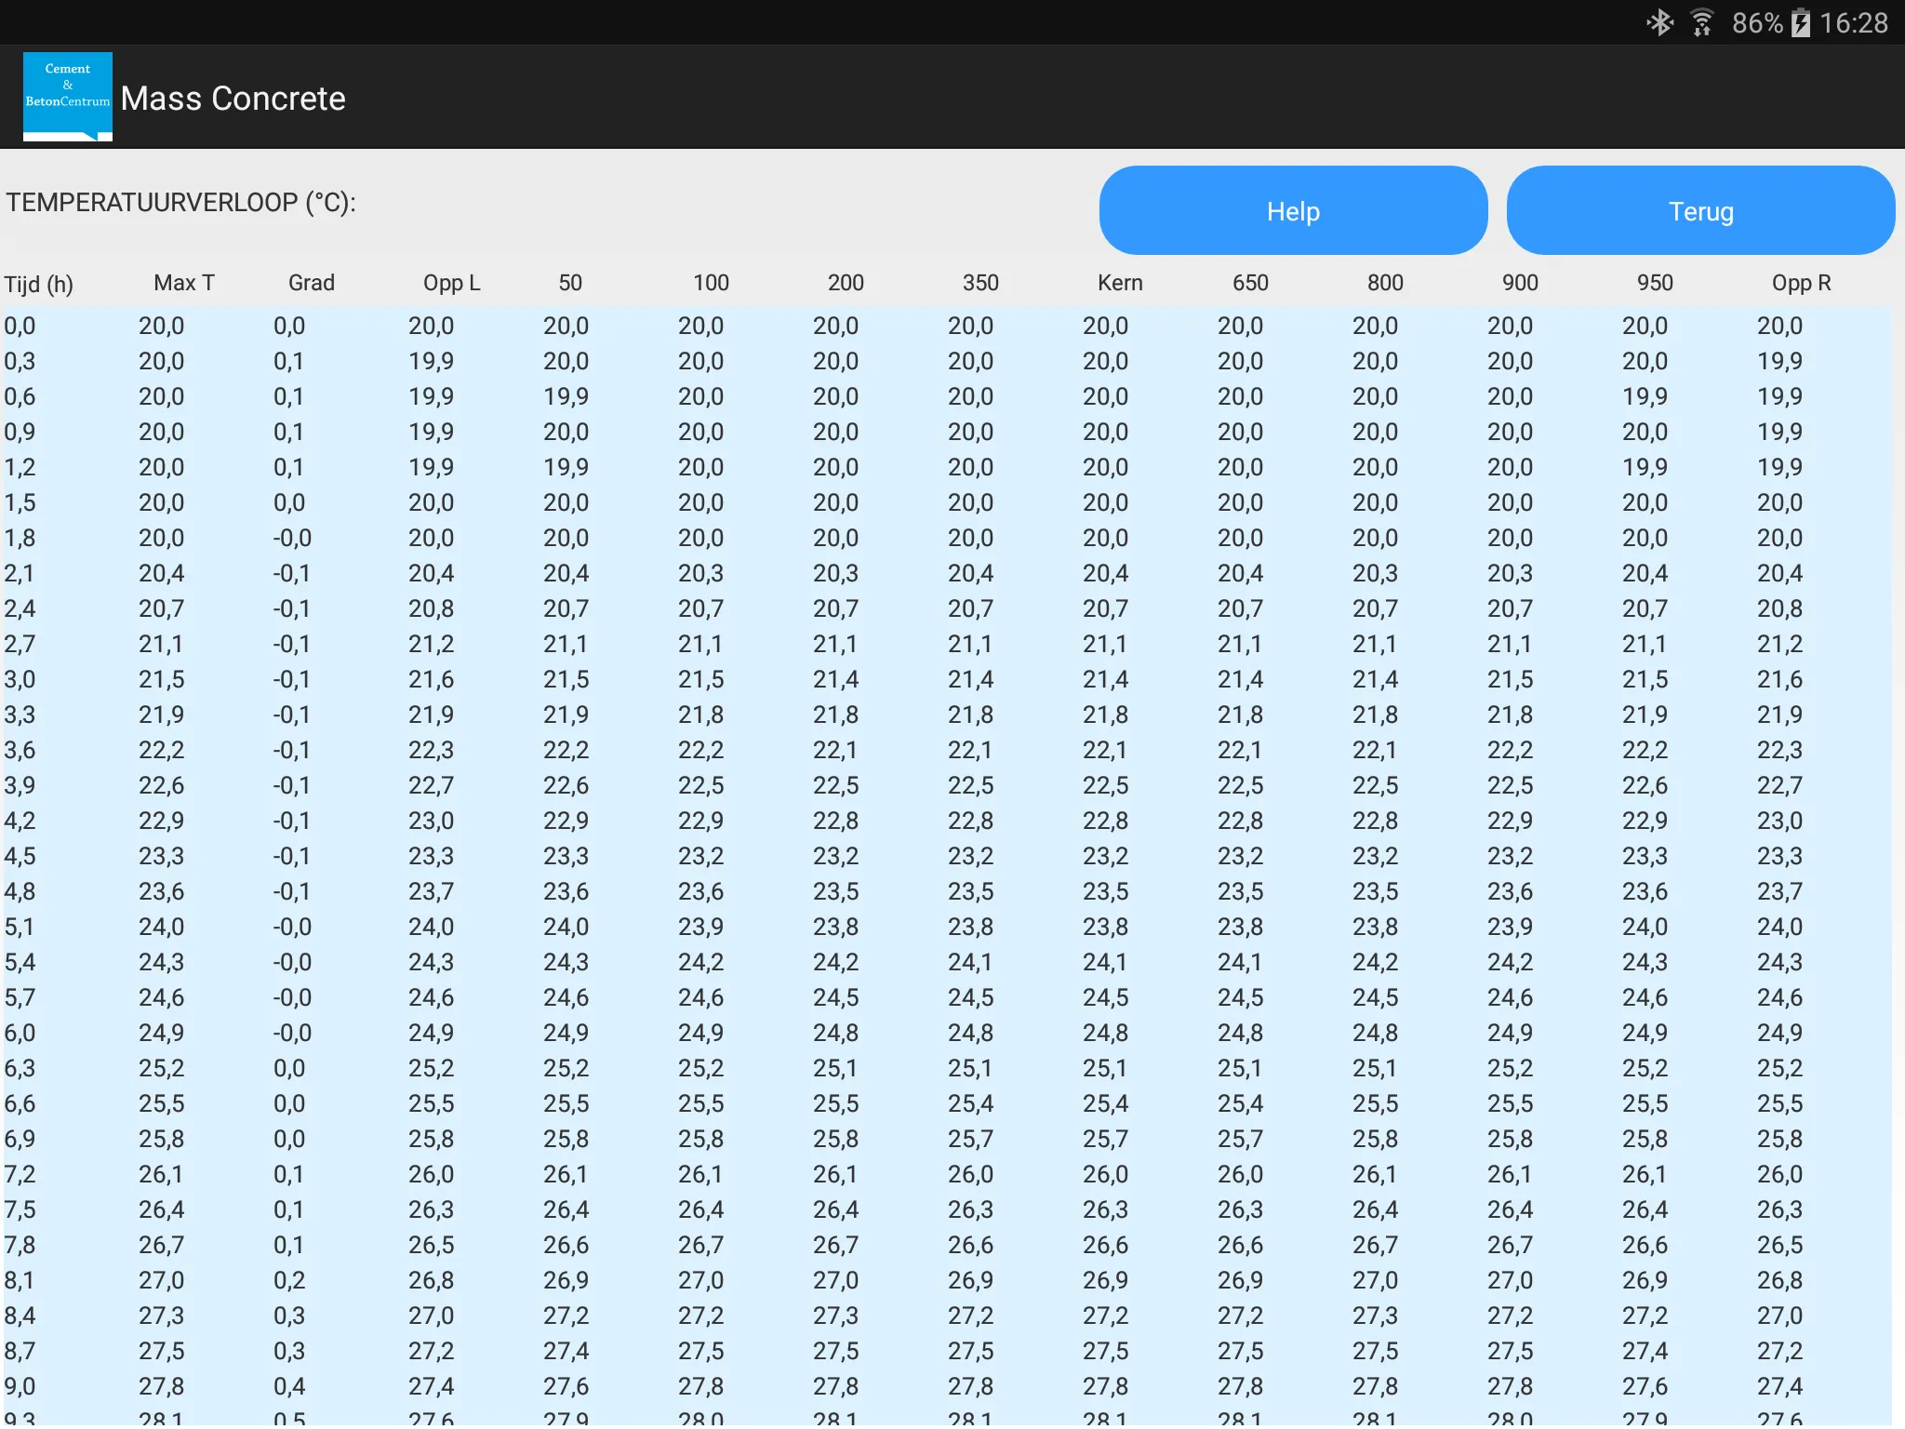Viewport: 1905px width, 1429px height.
Task: Click the Kern column header
Action: 1120,283
